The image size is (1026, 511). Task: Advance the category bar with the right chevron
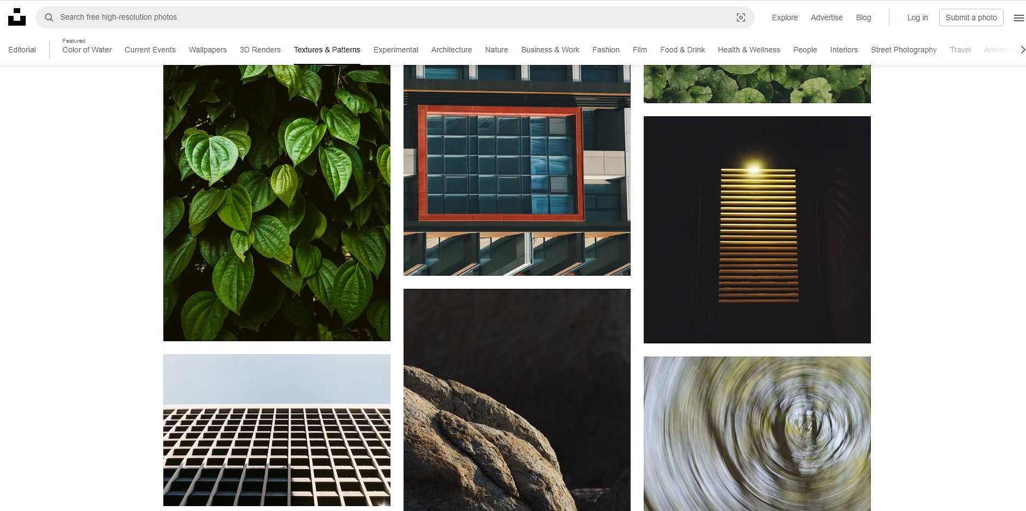tap(1022, 50)
